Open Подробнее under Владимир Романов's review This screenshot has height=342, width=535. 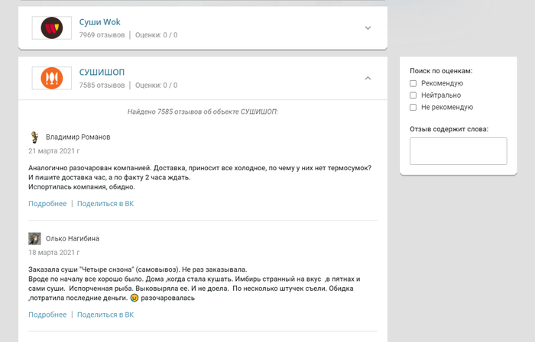(47, 204)
